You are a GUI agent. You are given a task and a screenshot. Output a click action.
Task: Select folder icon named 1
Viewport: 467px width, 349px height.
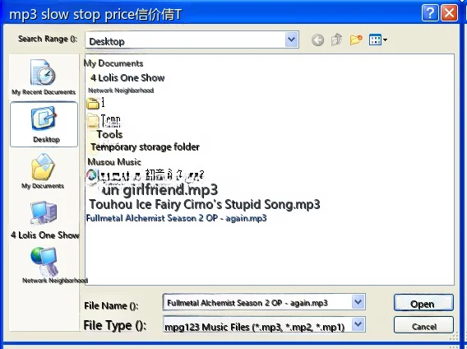[x=93, y=103]
